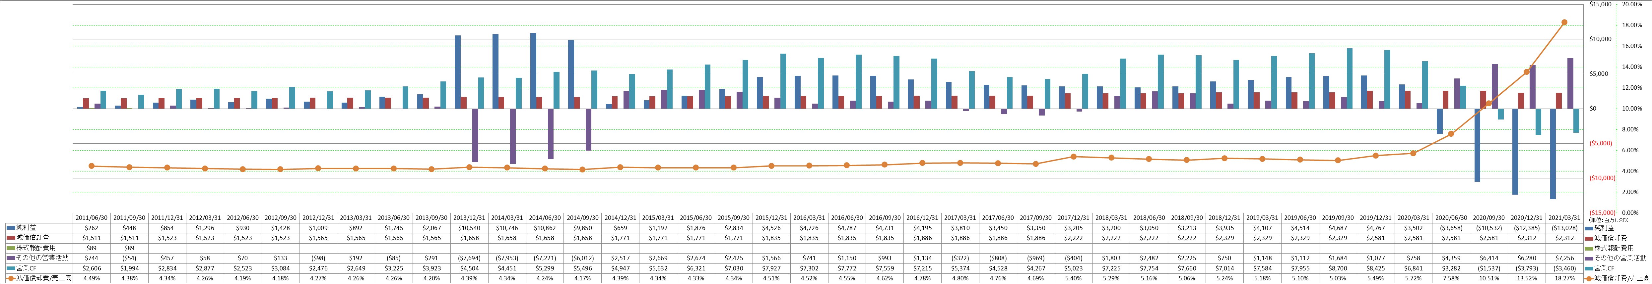Screen dimensions: 1652x284
Task: Select the 2014/06/30 date column header
Action: click(x=546, y=217)
